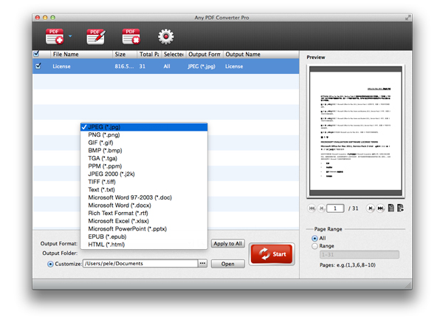Click the window fullscreen arrow icon
Screen dimensions: 443x320
pos(408,18)
